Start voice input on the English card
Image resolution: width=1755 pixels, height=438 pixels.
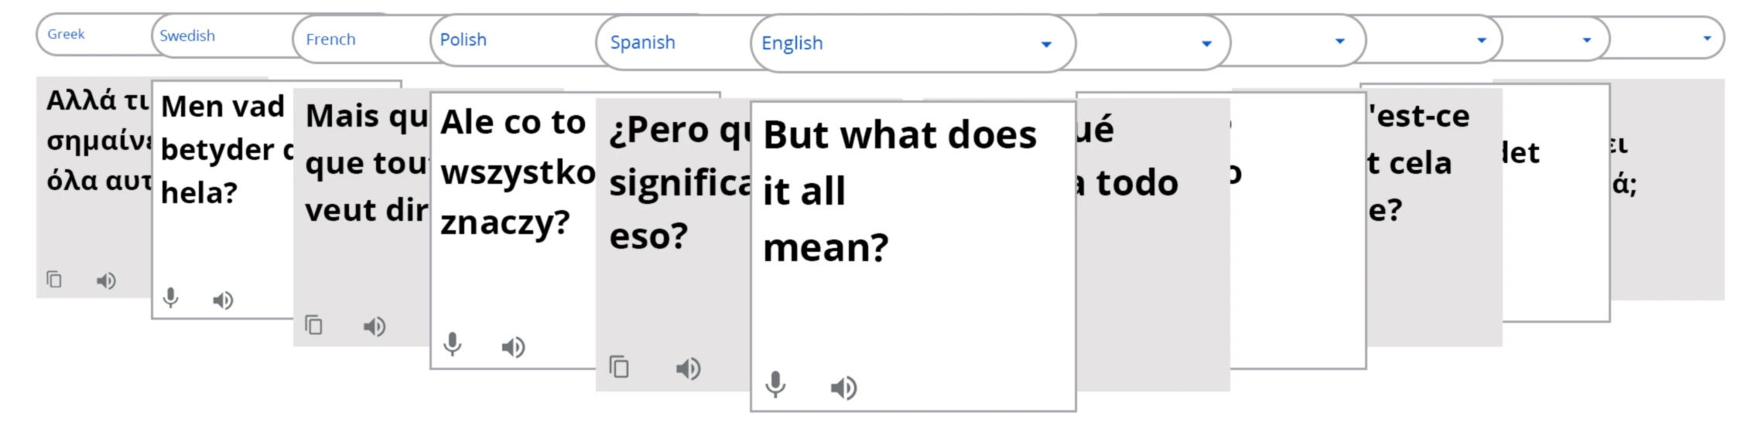click(x=775, y=384)
